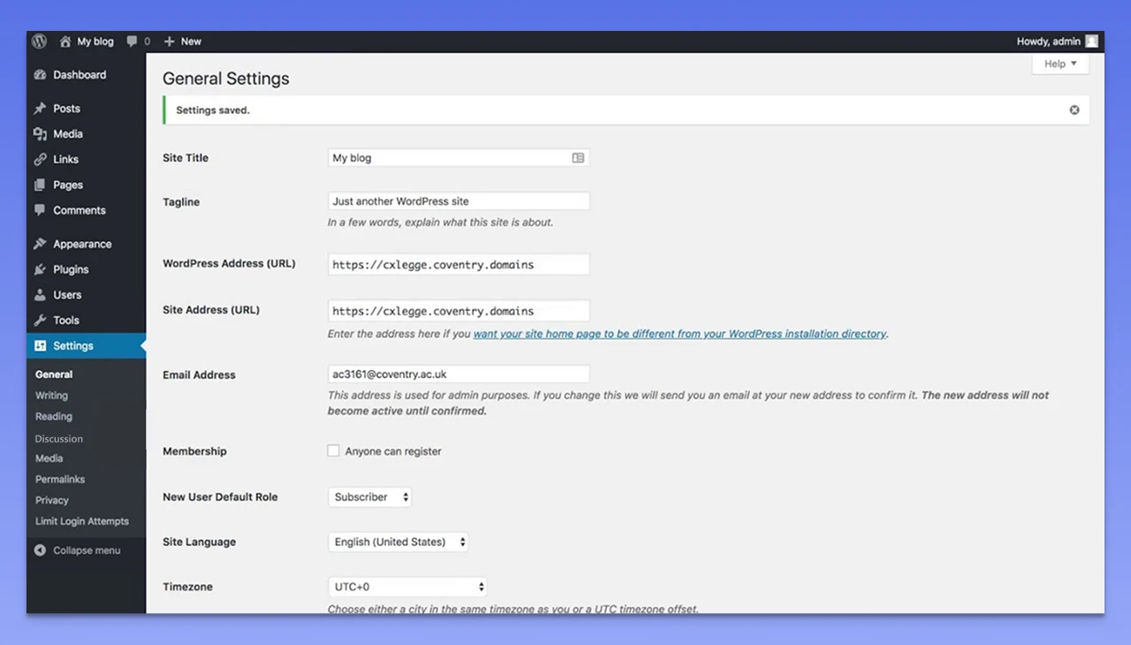1131x645 pixels.
Task: Select the General settings submenu item
Action: tap(54, 375)
